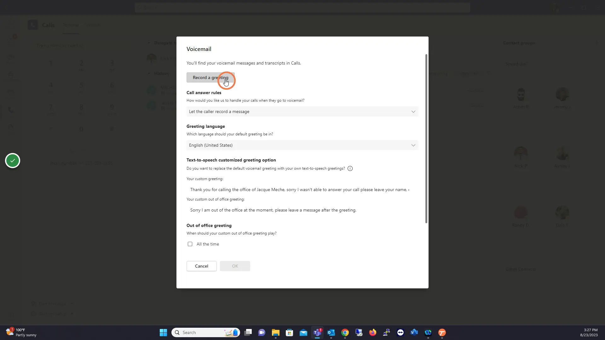Click the green checkmark circle icon
Viewport: 605px width, 340px height.
[13, 161]
